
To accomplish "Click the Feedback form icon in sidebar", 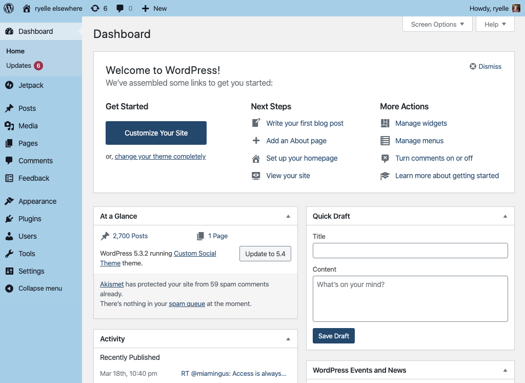I will [x=9, y=178].
